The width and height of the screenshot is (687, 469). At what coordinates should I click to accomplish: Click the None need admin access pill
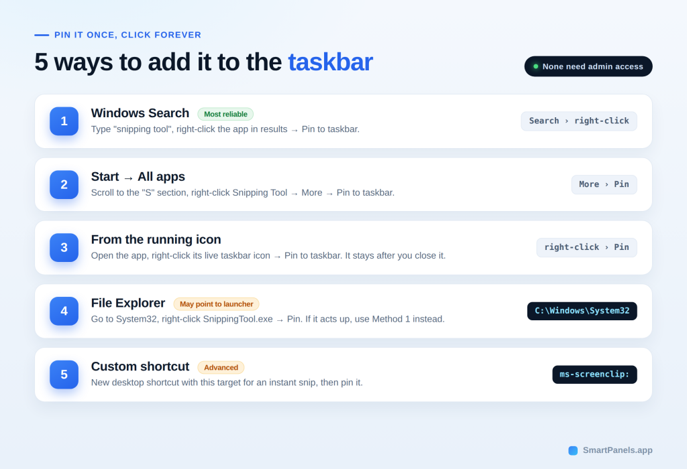(588, 66)
